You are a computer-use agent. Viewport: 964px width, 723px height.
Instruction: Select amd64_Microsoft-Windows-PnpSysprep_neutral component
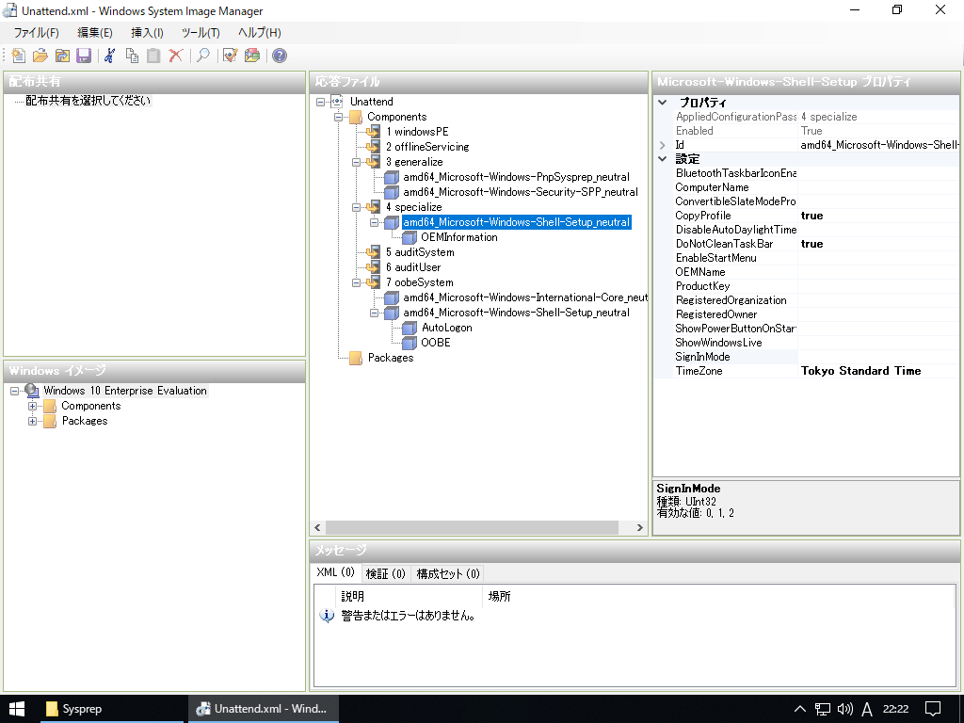pyautogui.click(x=517, y=177)
